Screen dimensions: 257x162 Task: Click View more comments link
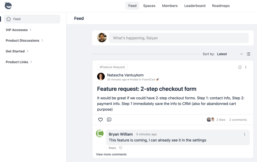point(111,154)
